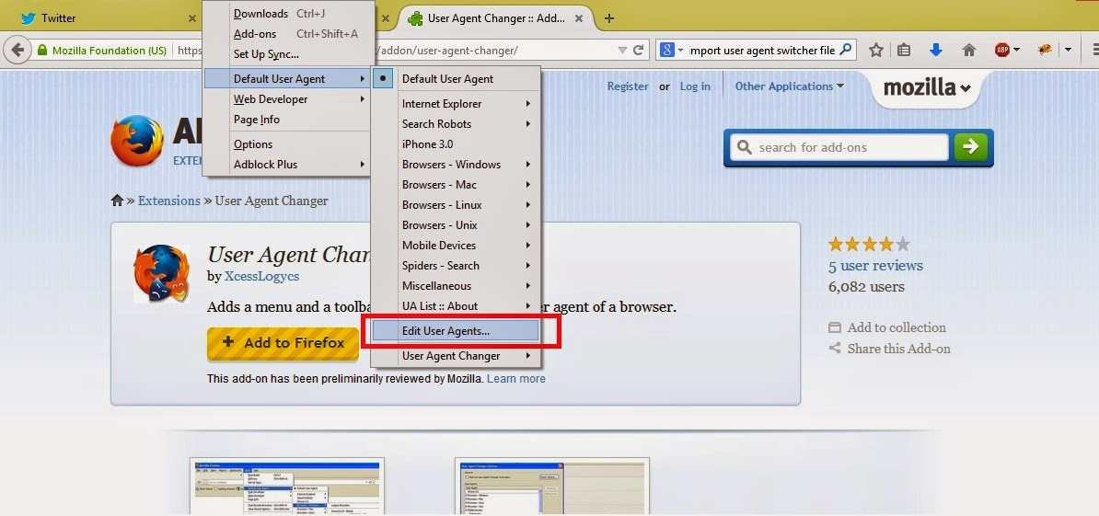Follow the Learn more link

pyautogui.click(x=515, y=379)
